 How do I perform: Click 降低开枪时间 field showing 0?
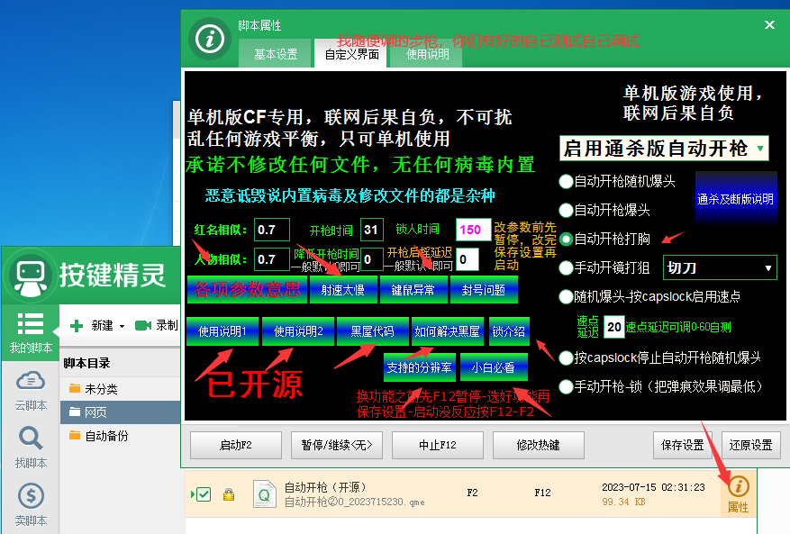pyautogui.click(x=372, y=259)
